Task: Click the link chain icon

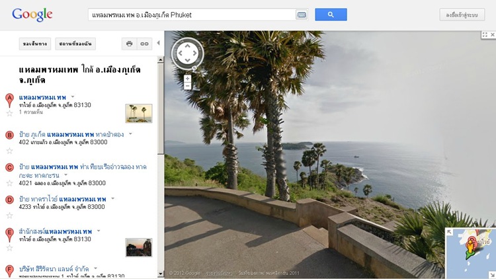Action: (145, 44)
